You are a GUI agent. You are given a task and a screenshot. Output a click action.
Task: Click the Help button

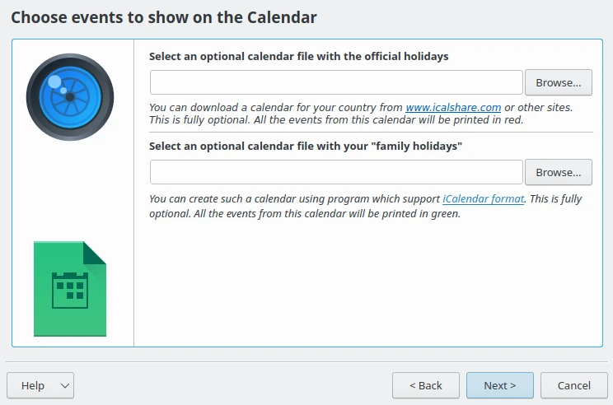point(33,385)
